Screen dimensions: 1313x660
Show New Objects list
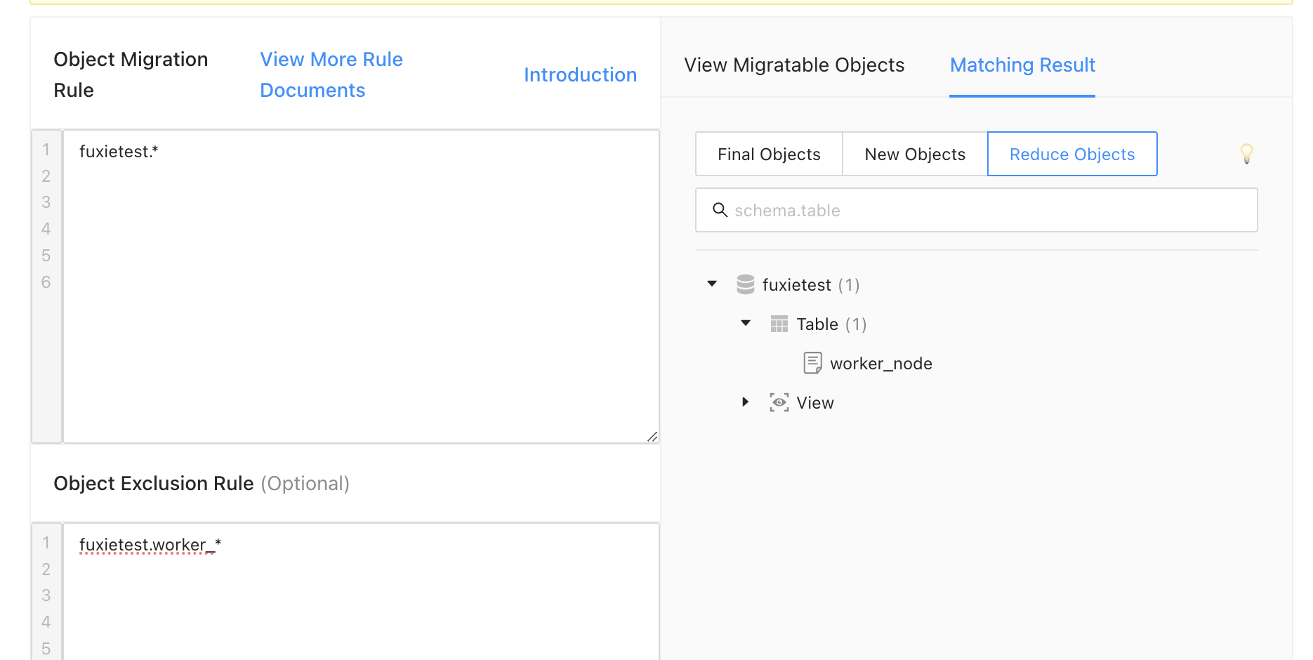click(915, 154)
